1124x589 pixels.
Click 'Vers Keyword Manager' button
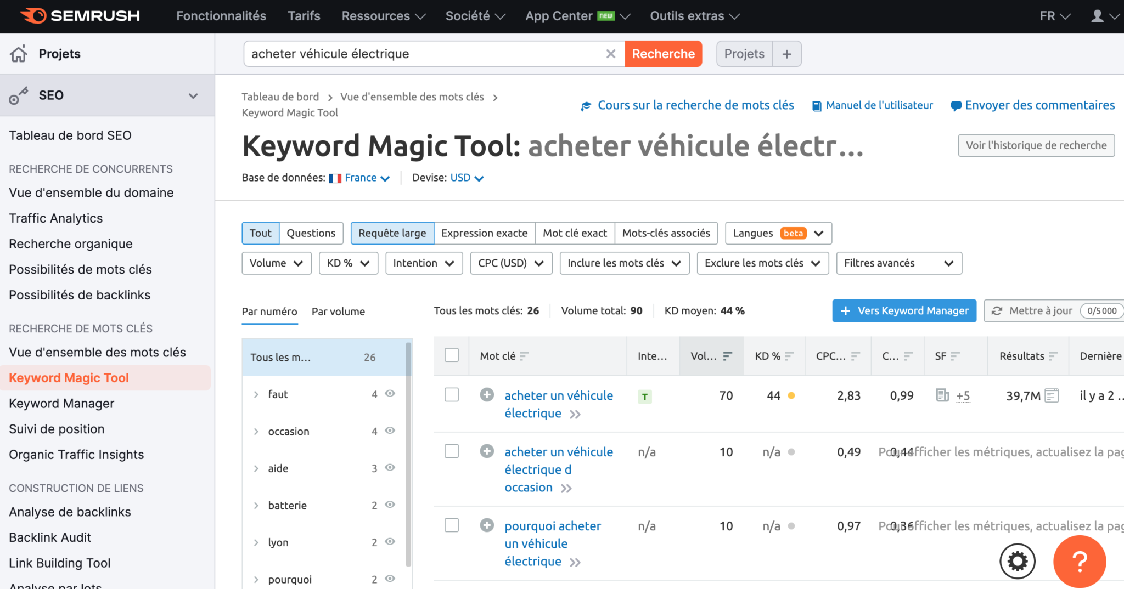[x=904, y=311]
